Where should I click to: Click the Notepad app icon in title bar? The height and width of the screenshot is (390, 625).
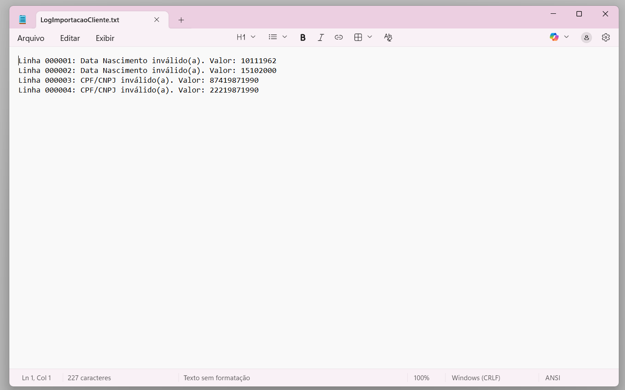coord(23,20)
